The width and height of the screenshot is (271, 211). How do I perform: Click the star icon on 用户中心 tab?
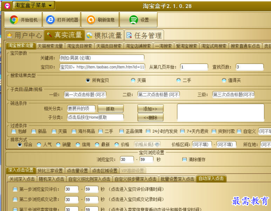(x=9, y=36)
